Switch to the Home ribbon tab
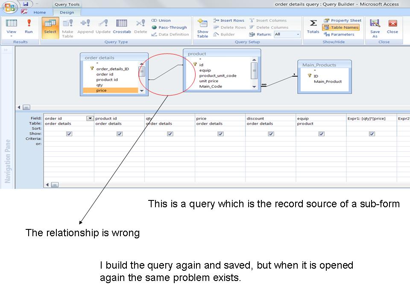Image resolution: width=410 pixels, height=307 pixels. [x=39, y=12]
